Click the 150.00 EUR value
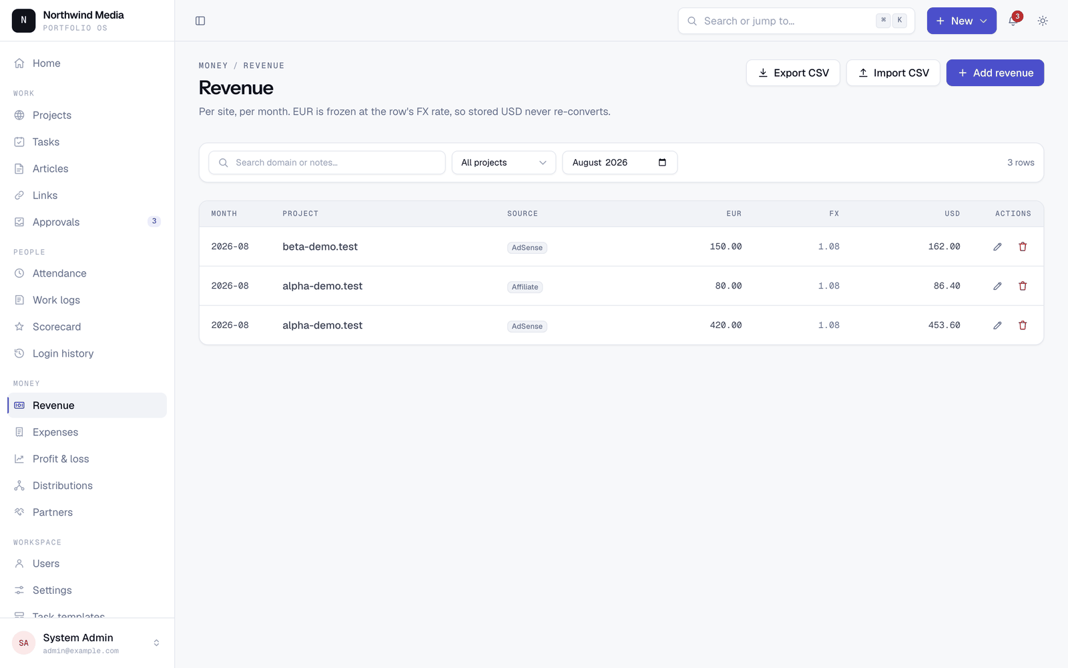 coord(726,246)
